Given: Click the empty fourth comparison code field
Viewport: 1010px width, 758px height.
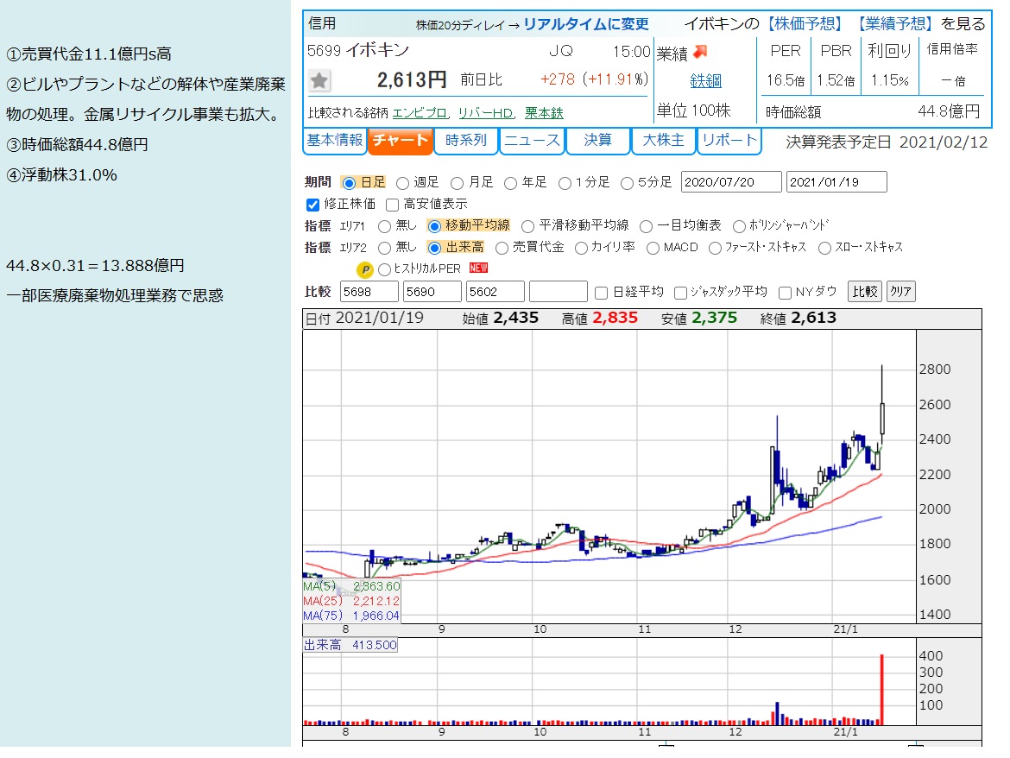Looking at the screenshot, I should pos(559,292).
